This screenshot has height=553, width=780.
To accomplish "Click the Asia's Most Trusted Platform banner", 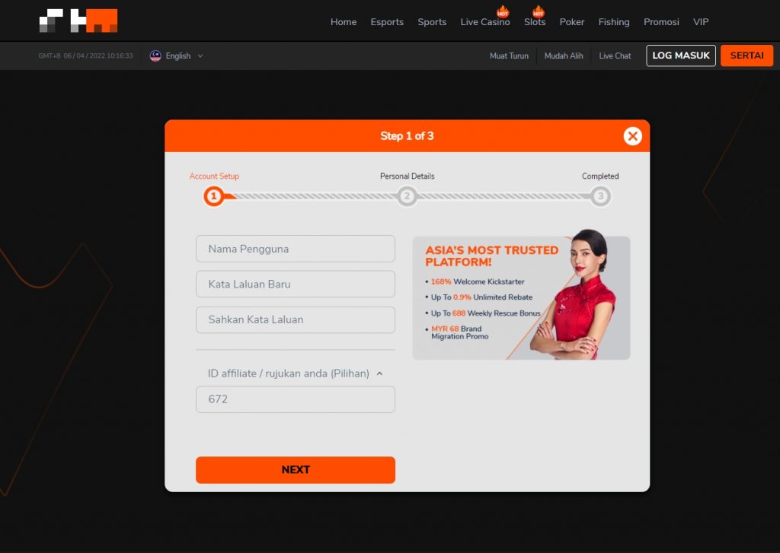I will point(521,297).
